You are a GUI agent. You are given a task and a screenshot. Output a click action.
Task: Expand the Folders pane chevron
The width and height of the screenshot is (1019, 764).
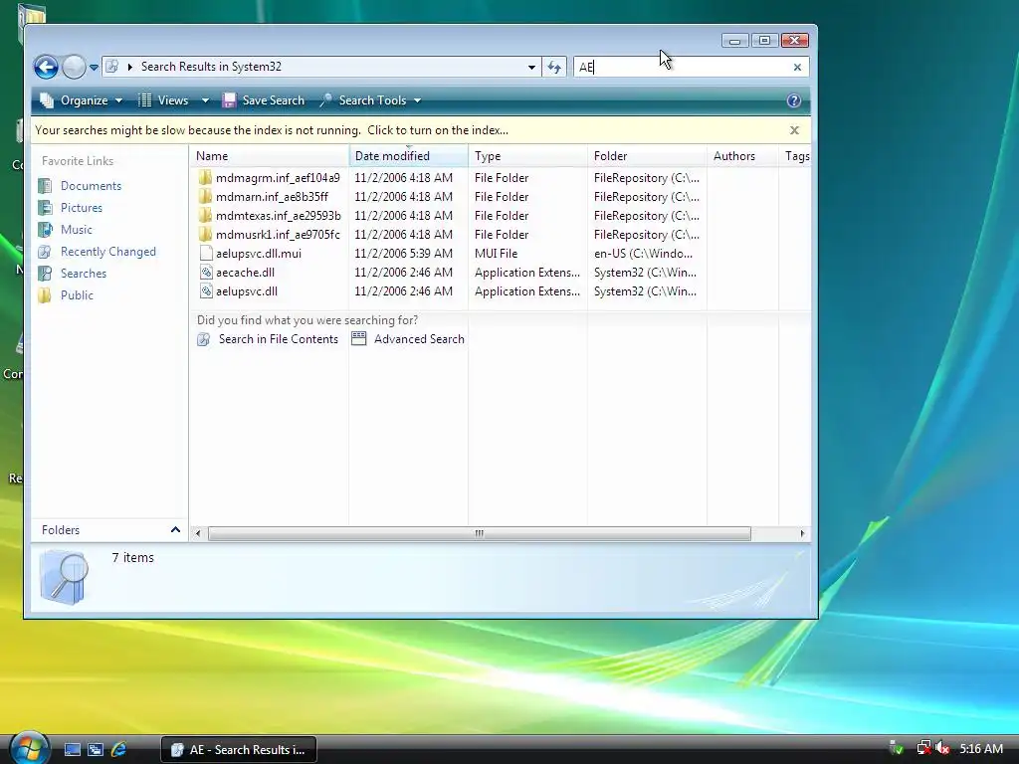click(175, 530)
